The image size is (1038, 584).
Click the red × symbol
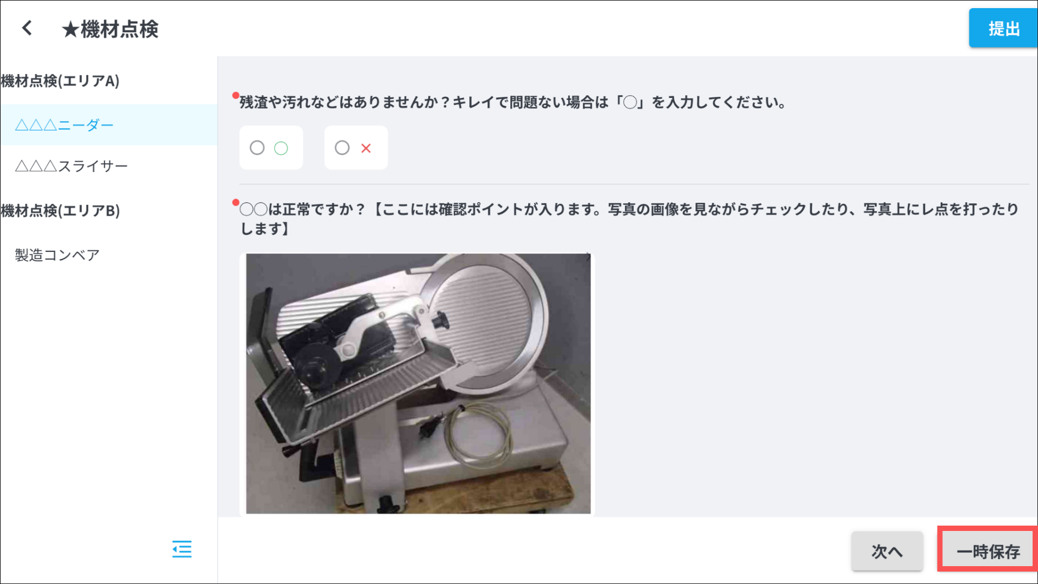tap(366, 148)
